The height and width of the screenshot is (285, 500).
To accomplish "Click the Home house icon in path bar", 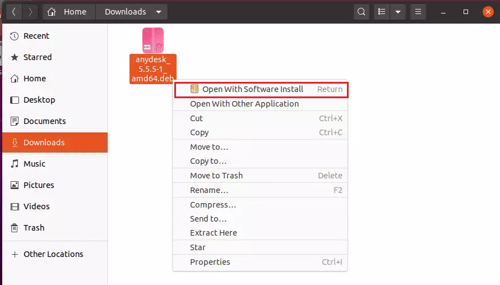I will pyautogui.click(x=52, y=12).
